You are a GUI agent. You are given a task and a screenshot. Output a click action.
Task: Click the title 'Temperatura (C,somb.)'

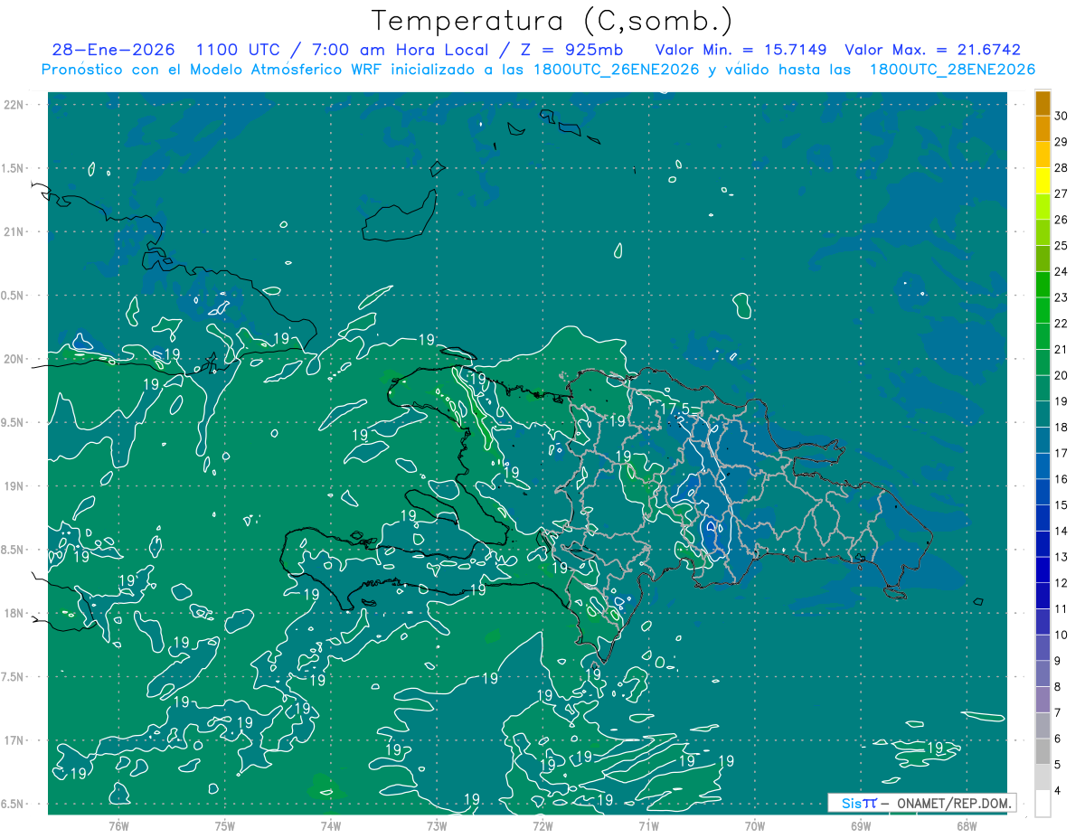coord(552,22)
